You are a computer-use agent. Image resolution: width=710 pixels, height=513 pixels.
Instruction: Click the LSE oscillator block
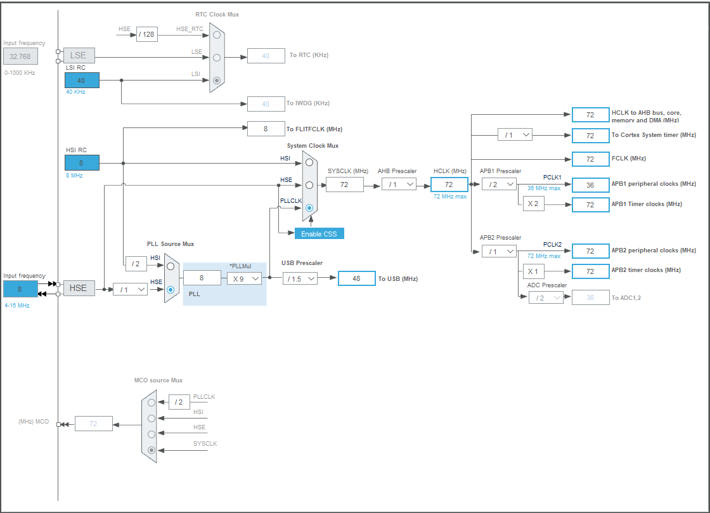(79, 55)
